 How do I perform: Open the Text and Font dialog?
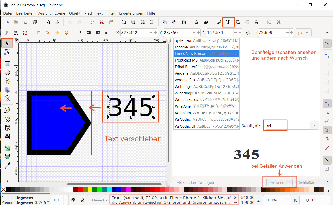(228, 22)
